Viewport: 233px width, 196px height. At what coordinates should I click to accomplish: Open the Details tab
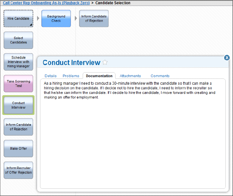pos(51,76)
